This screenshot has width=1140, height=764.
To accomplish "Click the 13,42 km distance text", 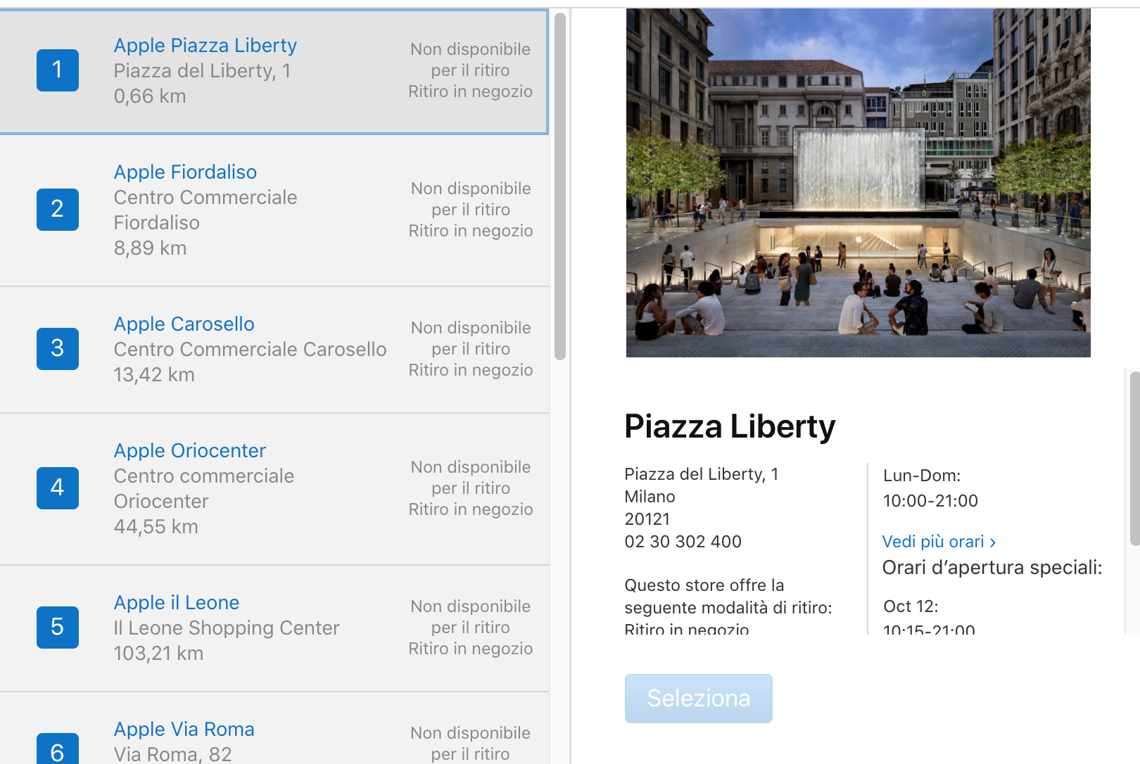I will 154,375.
